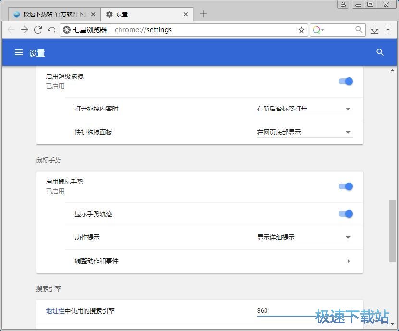Click the back navigation arrow
The height and width of the screenshot is (331, 399).
11,30
